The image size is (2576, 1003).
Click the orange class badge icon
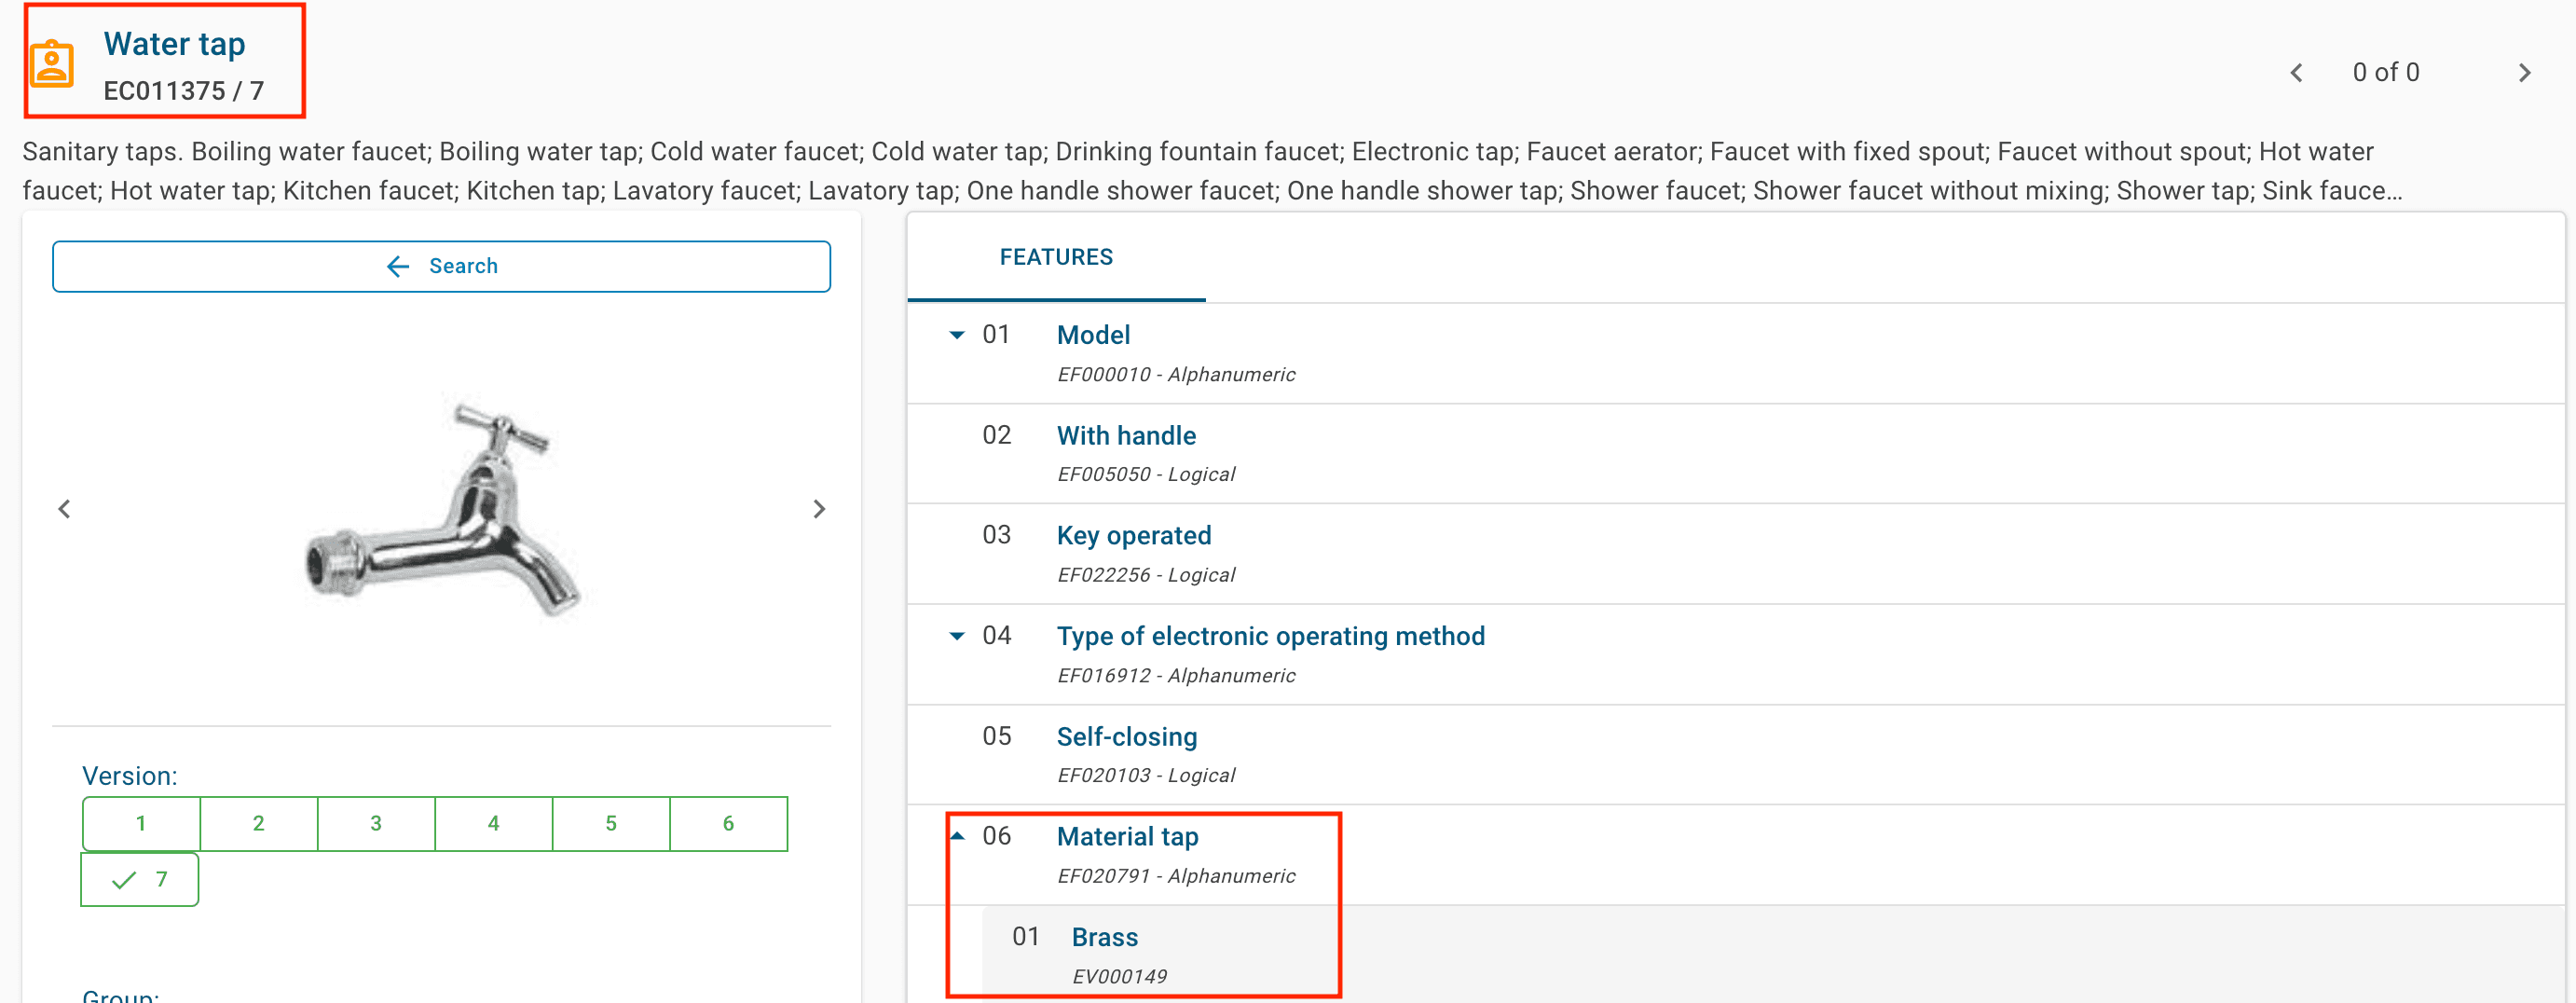tap(52, 64)
